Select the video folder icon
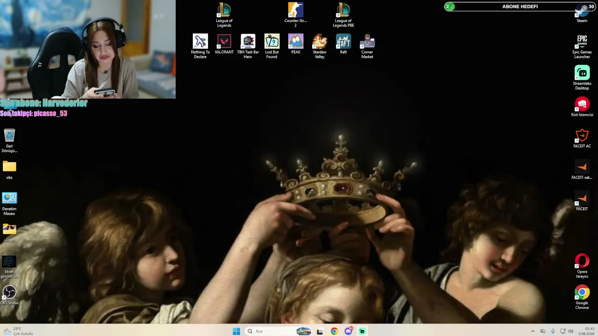The height and width of the screenshot is (336, 598). click(x=9, y=232)
